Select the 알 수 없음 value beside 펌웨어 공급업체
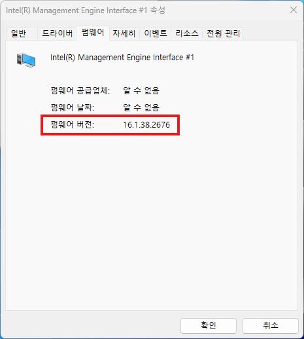Image resolution: width=304 pixels, height=339 pixels. pos(141,90)
